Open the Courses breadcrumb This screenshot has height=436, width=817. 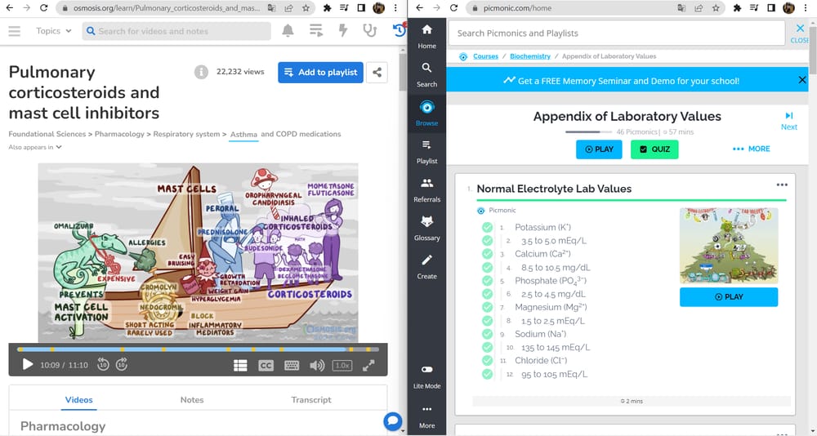(485, 56)
